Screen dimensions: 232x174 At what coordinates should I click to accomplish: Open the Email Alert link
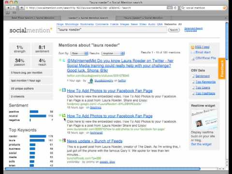[203, 52]
